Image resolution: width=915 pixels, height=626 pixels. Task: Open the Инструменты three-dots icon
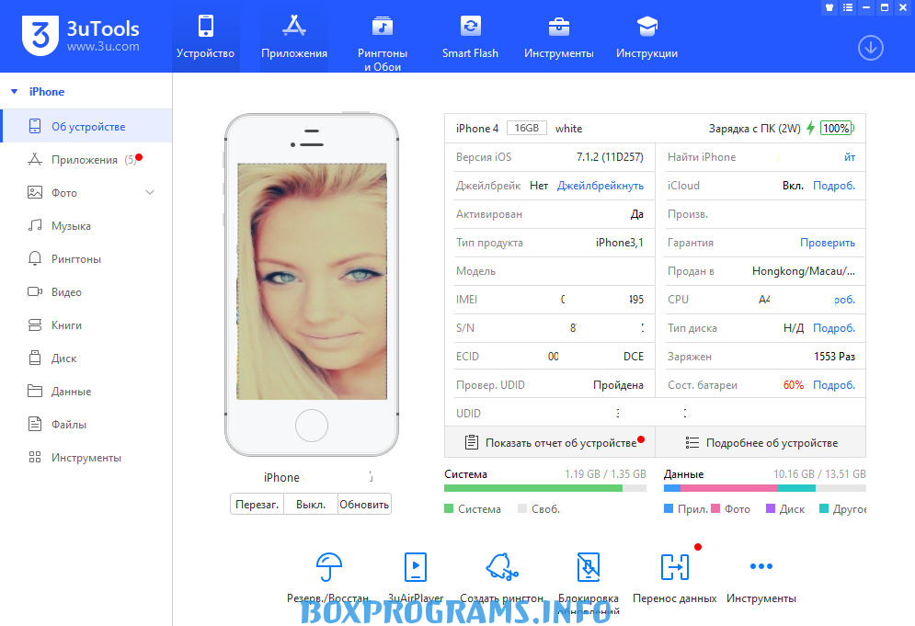point(761,566)
